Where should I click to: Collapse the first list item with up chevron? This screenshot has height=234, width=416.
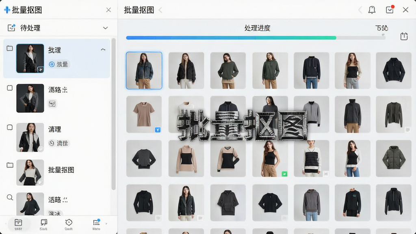coord(103,50)
